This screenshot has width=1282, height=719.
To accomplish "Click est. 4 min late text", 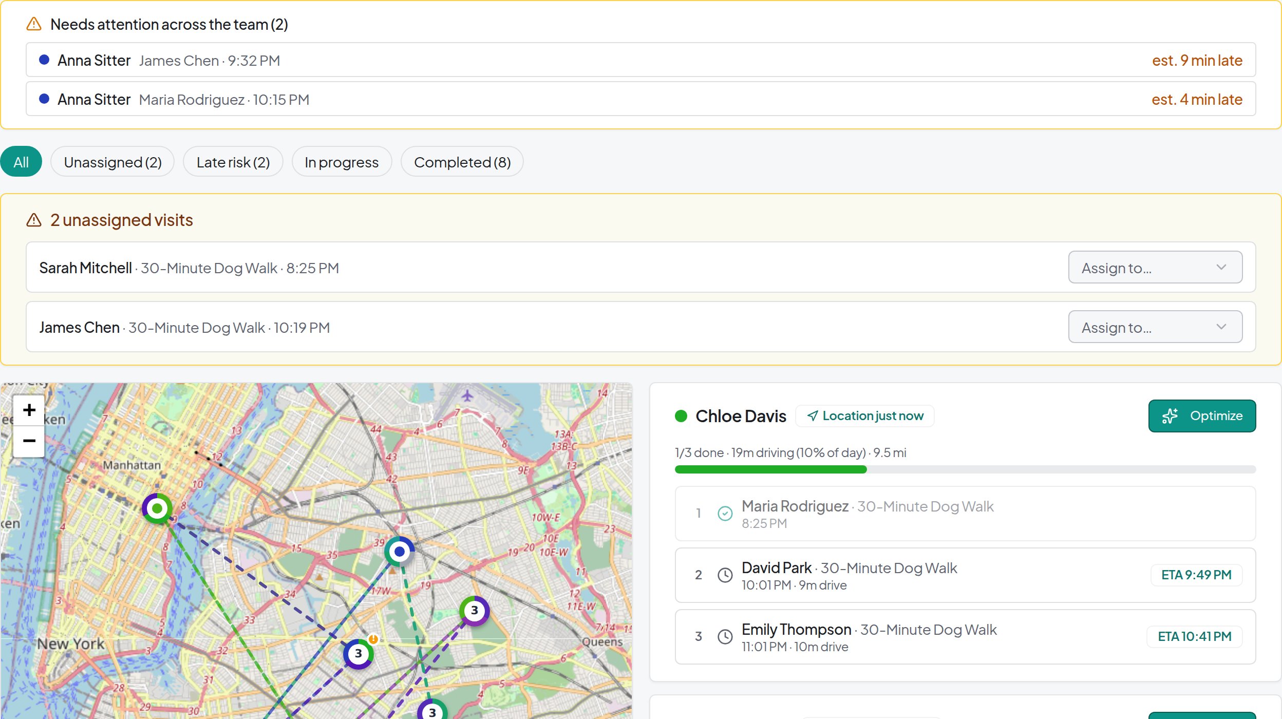I will pos(1197,99).
